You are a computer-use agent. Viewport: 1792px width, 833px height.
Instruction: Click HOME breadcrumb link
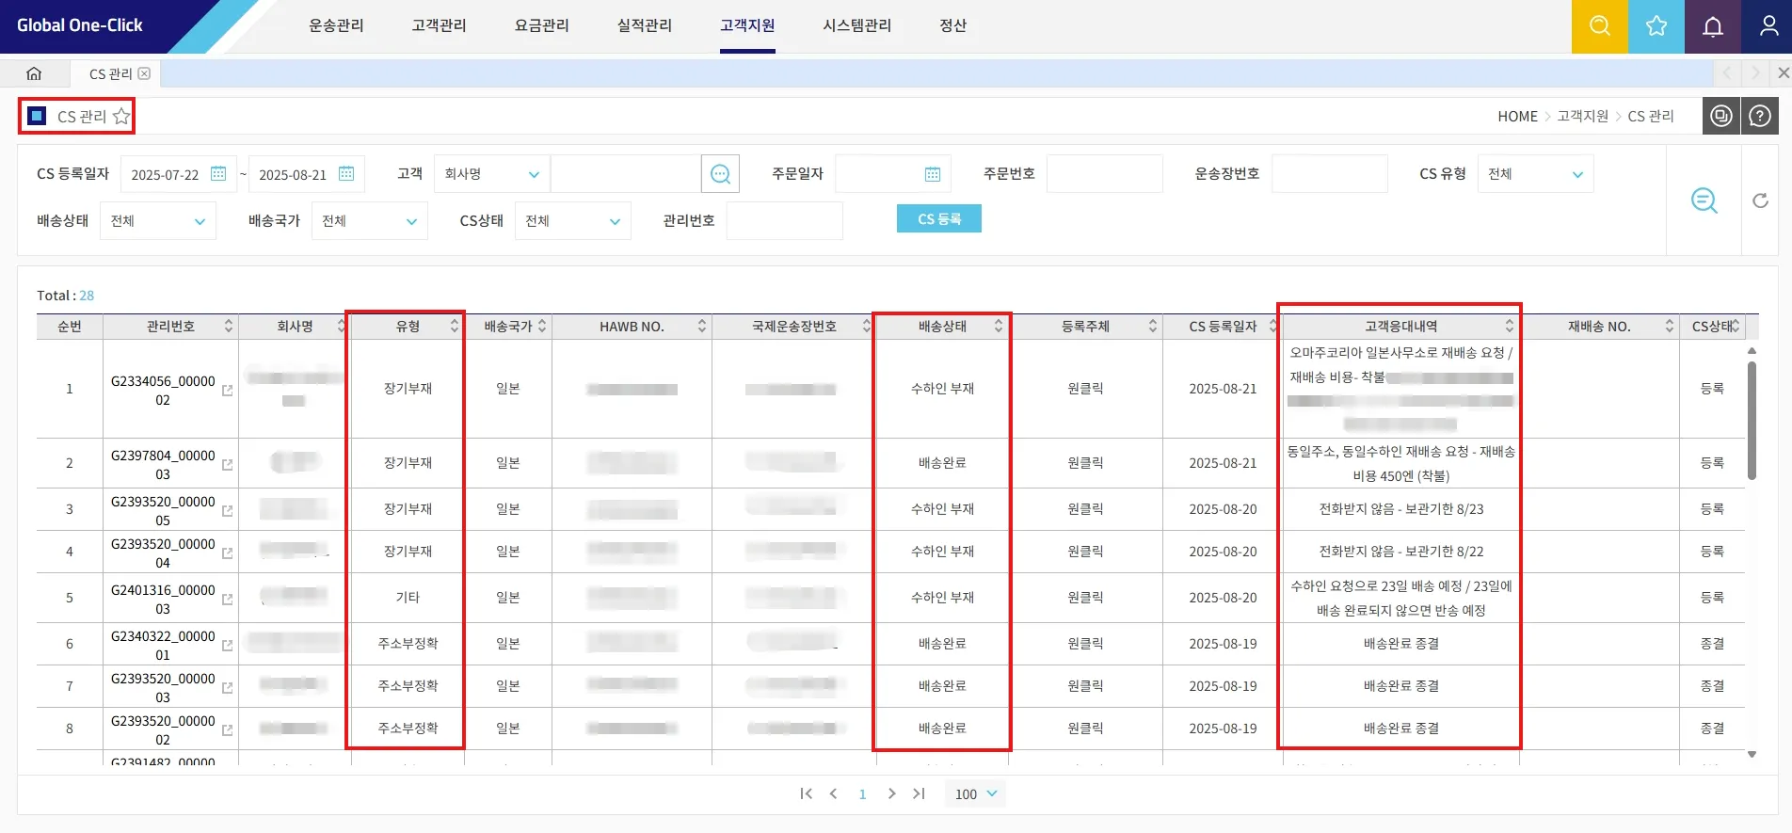click(x=1517, y=116)
